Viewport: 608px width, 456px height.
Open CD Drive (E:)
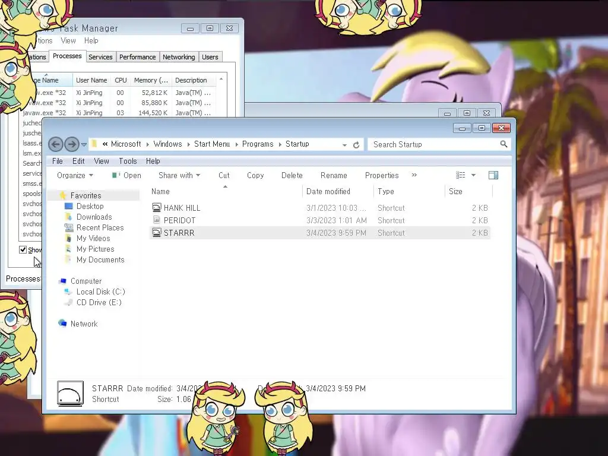pos(99,302)
